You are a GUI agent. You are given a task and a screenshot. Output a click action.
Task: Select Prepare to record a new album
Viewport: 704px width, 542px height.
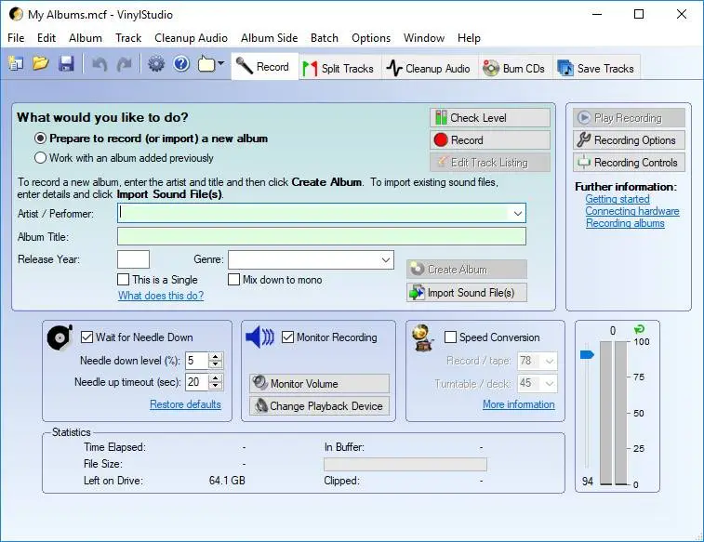(x=40, y=139)
